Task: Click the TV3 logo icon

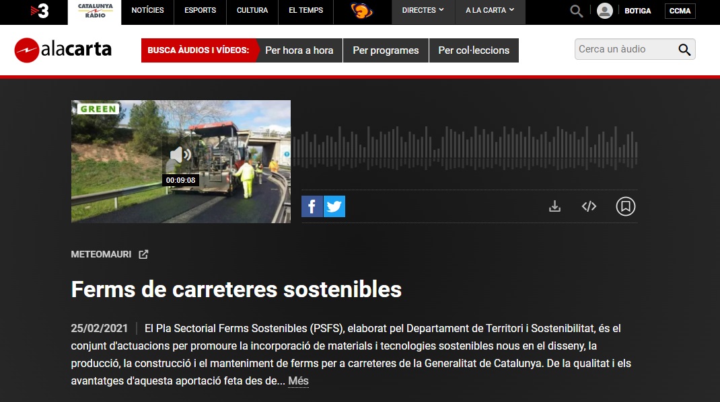Action: click(x=40, y=11)
